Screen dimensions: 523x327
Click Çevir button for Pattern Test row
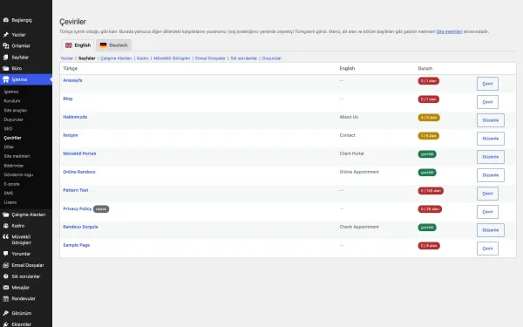[487, 194]
